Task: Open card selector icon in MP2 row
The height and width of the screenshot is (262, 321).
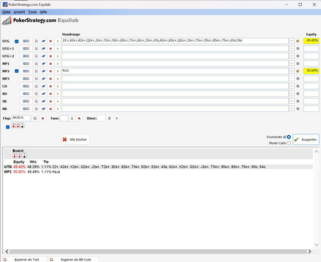Action: [x=37, y=71]
